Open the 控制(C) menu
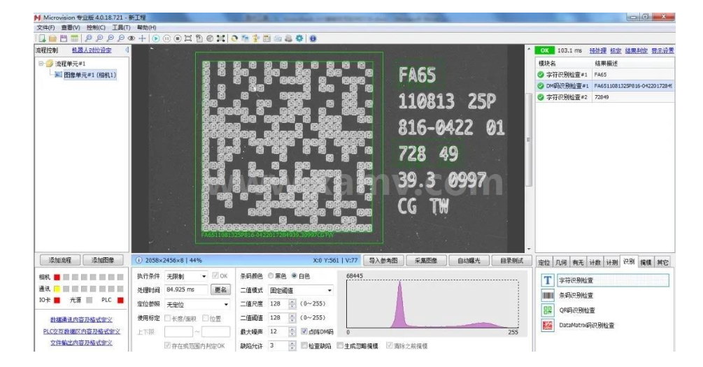 point(96,28)
